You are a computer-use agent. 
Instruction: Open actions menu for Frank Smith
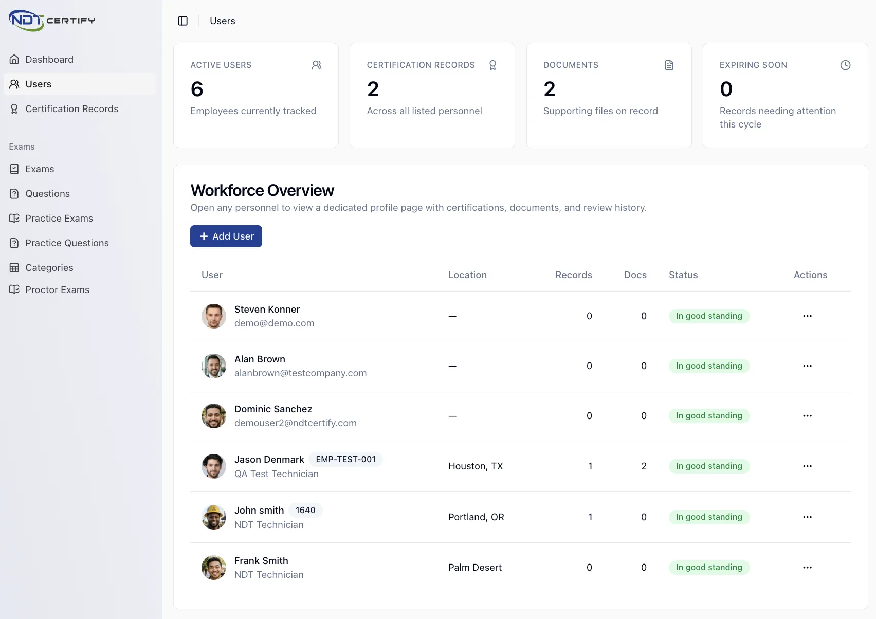[x=807, y=568]
